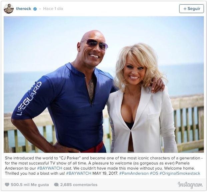Screen dimensions: 207x192
Task: Click the blue verified badge icon
Action: tap(35, 9)
